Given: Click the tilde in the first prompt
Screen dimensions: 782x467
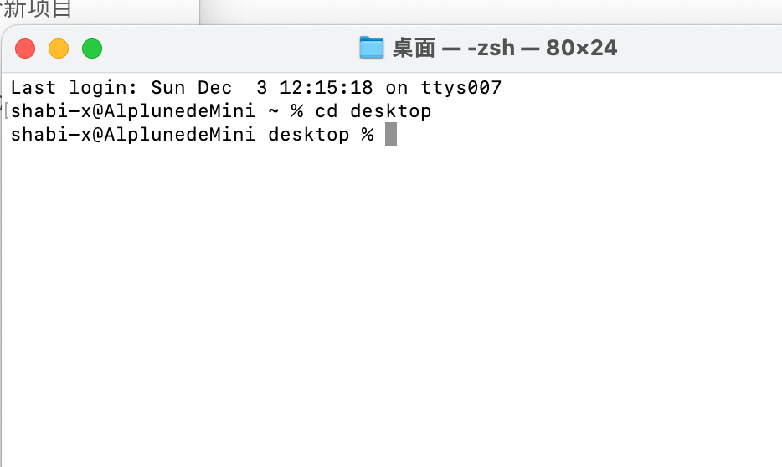Looking at the screenshot, I should click(273, 111).
